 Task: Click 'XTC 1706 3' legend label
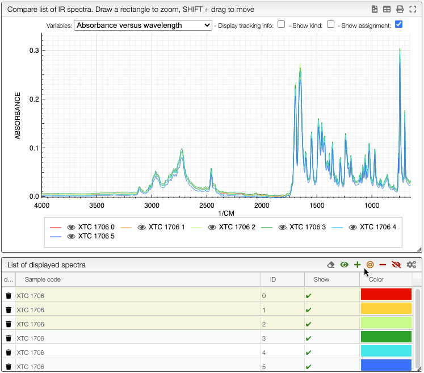(x=308, y=227)
